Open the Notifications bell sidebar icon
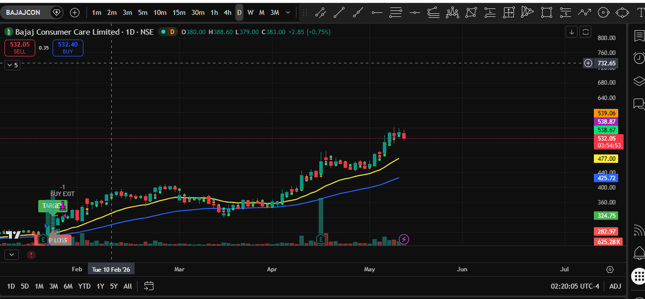The width and height of the screenshot is (645, 299). (x=639, y=252)
